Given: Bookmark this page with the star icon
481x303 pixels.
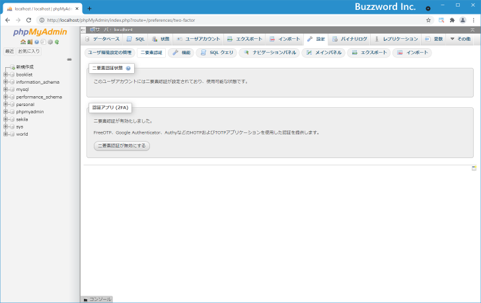Looking at the screenshot, I should point(429,20).
